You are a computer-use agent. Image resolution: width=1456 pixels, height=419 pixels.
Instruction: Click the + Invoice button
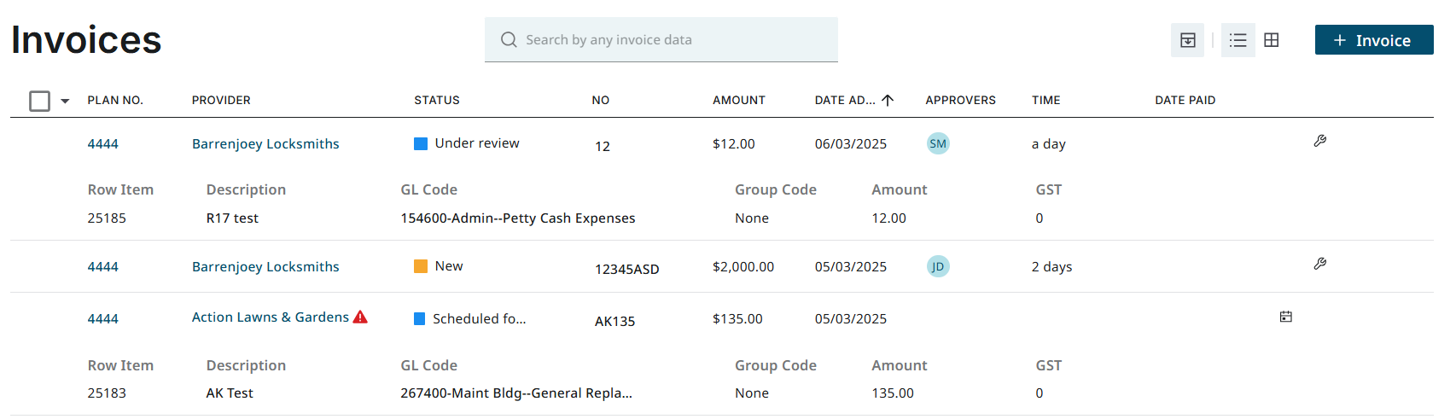(x=1373, y=40)
